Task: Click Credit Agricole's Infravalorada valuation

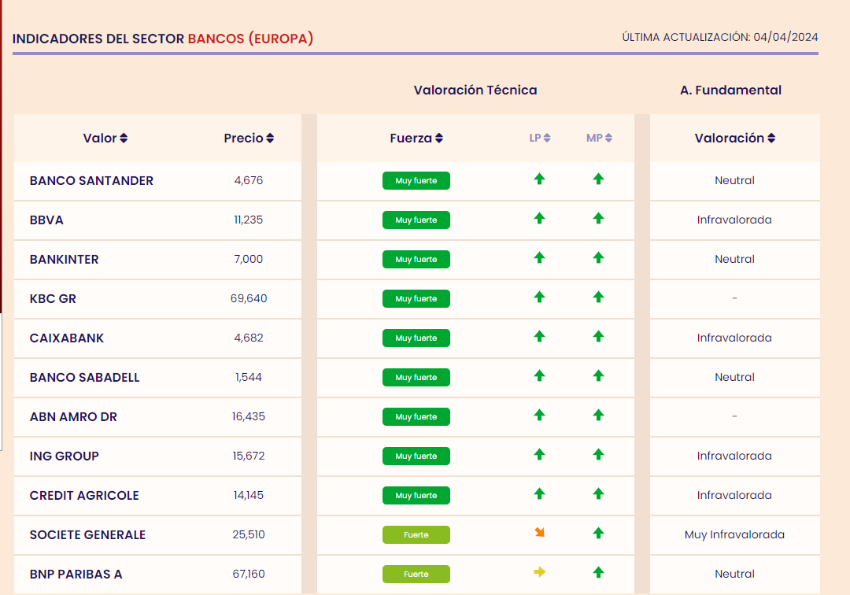Action: tap(734, 496)
